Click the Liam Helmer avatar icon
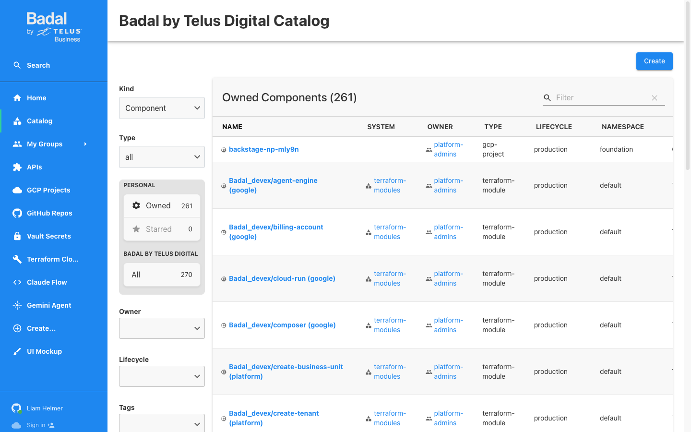The height and width of the screenshot is (432, 691). click(x=17, y=408)
